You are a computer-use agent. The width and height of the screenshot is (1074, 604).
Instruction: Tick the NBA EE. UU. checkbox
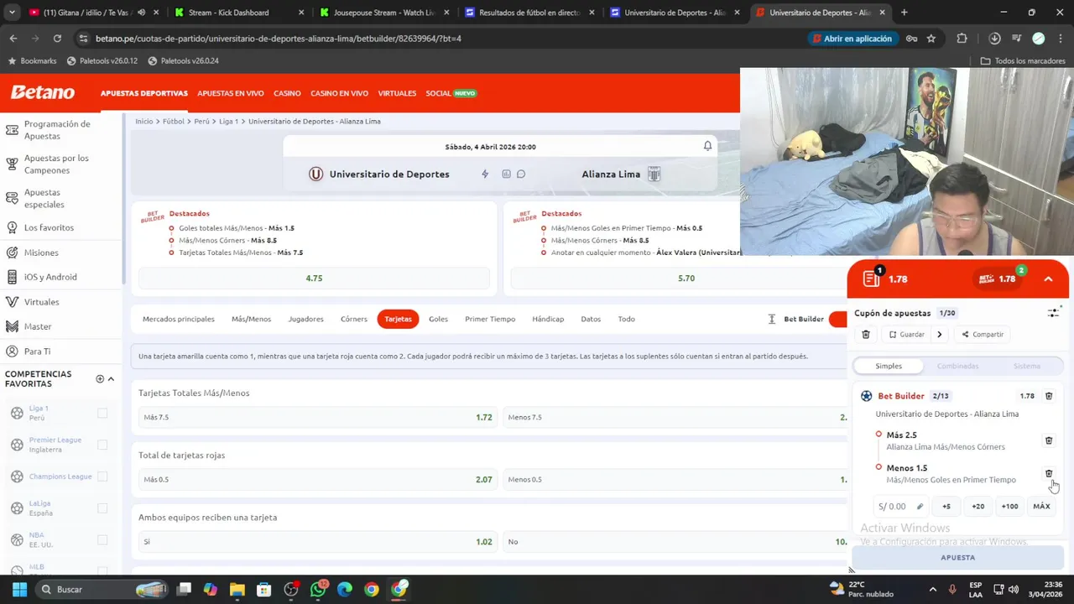pos(102,539)
